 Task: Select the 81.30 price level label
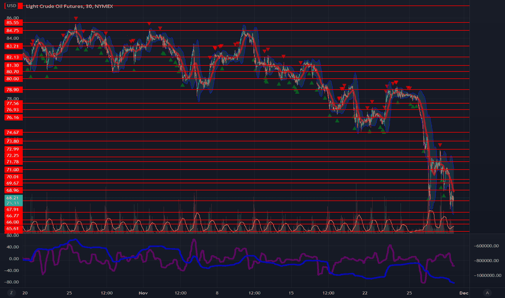tap(13, 65)
